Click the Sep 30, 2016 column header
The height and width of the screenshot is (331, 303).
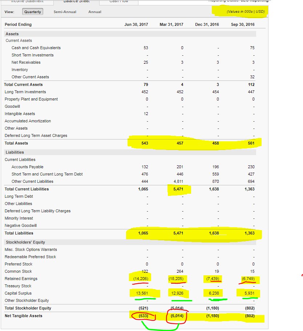(x=243, y=24)
